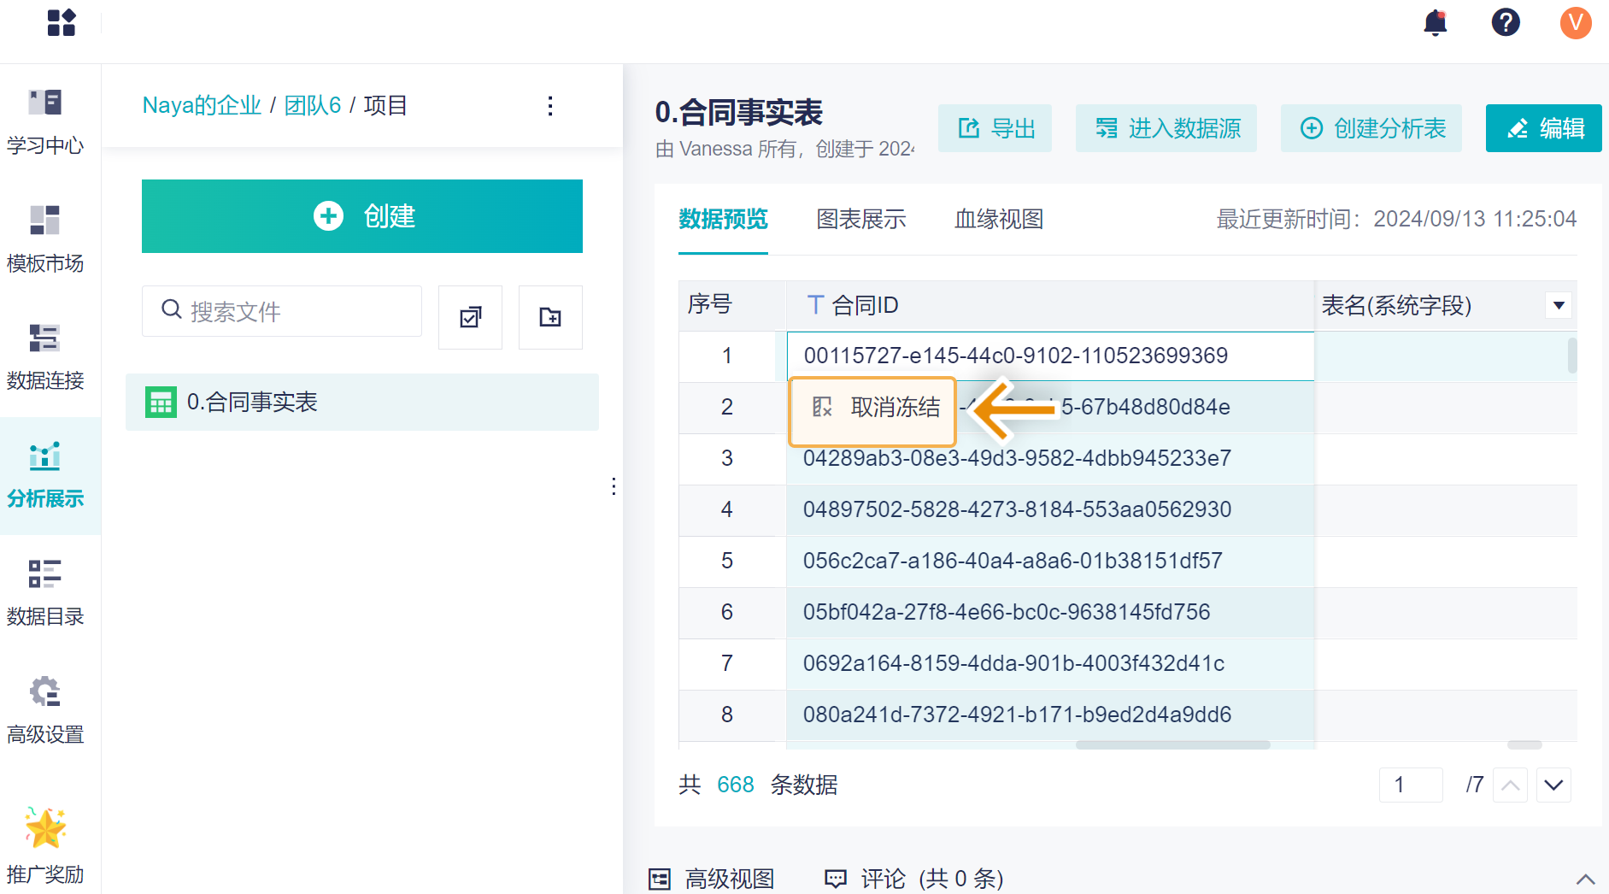Click the page number input field

pyautogui.click(x=1411, y=785)
